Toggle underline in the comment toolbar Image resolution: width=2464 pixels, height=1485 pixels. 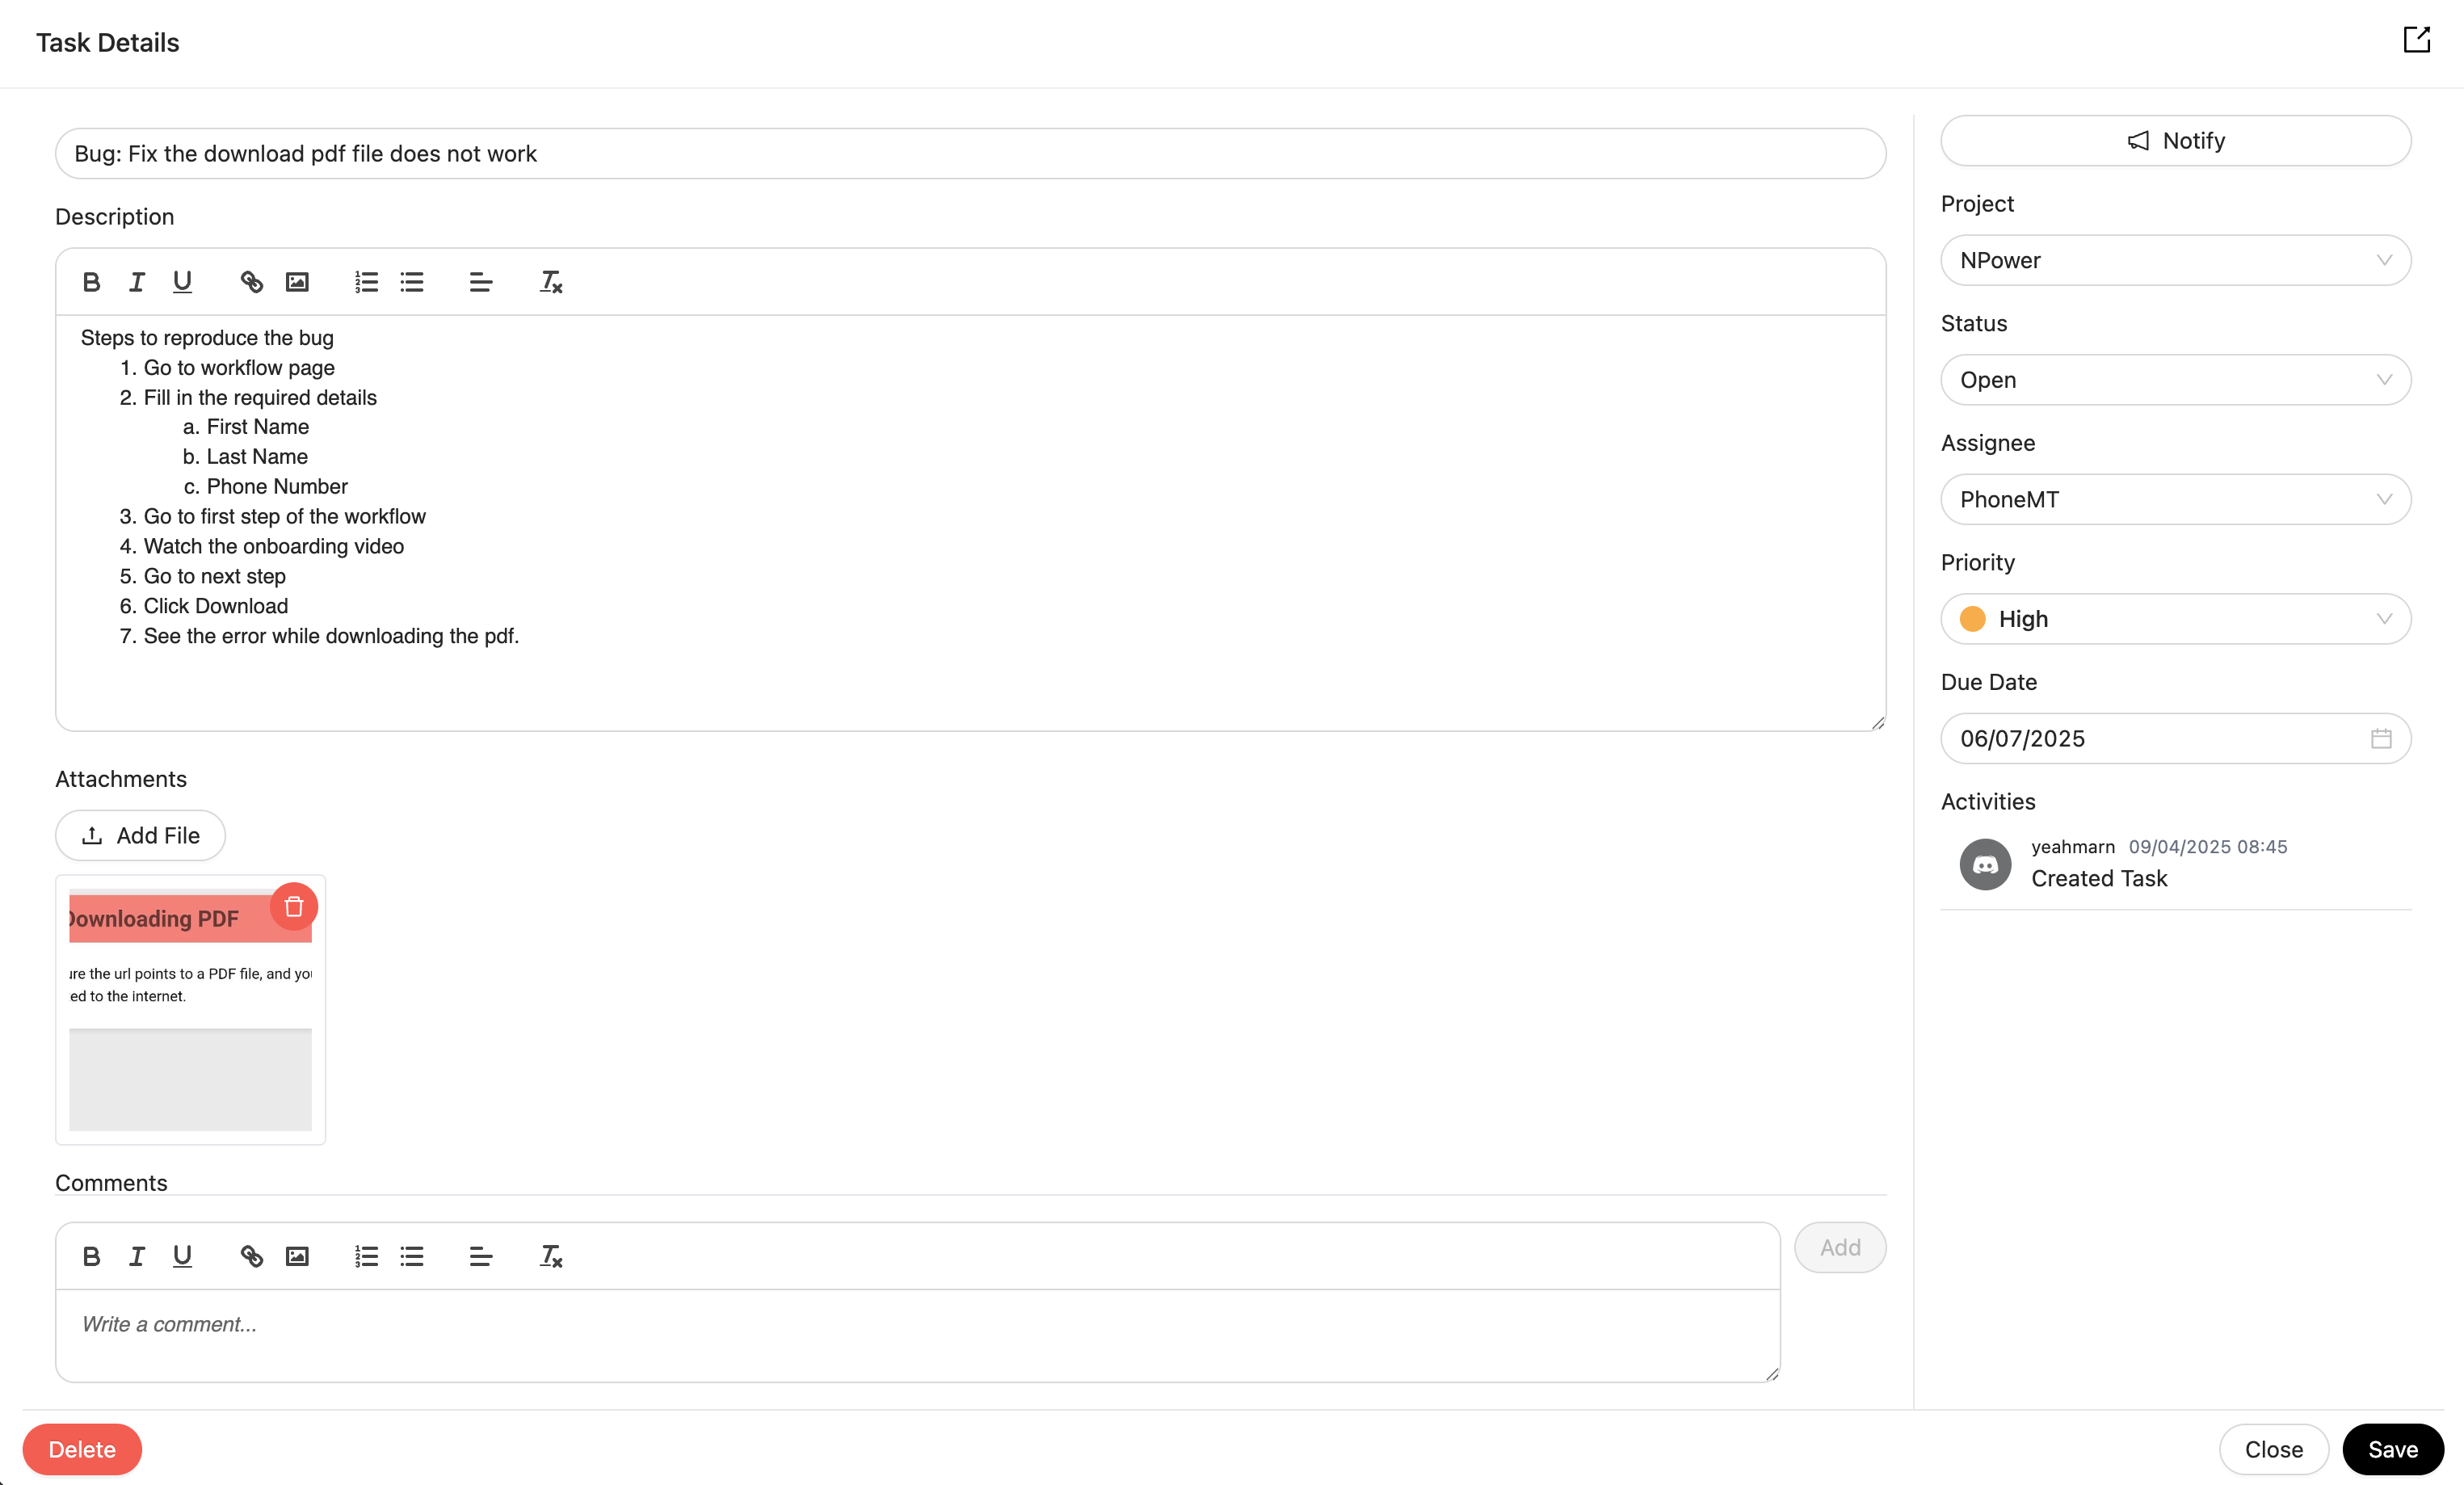click(182, 1256)
